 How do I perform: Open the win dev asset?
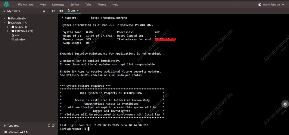[x=20, y=40]
